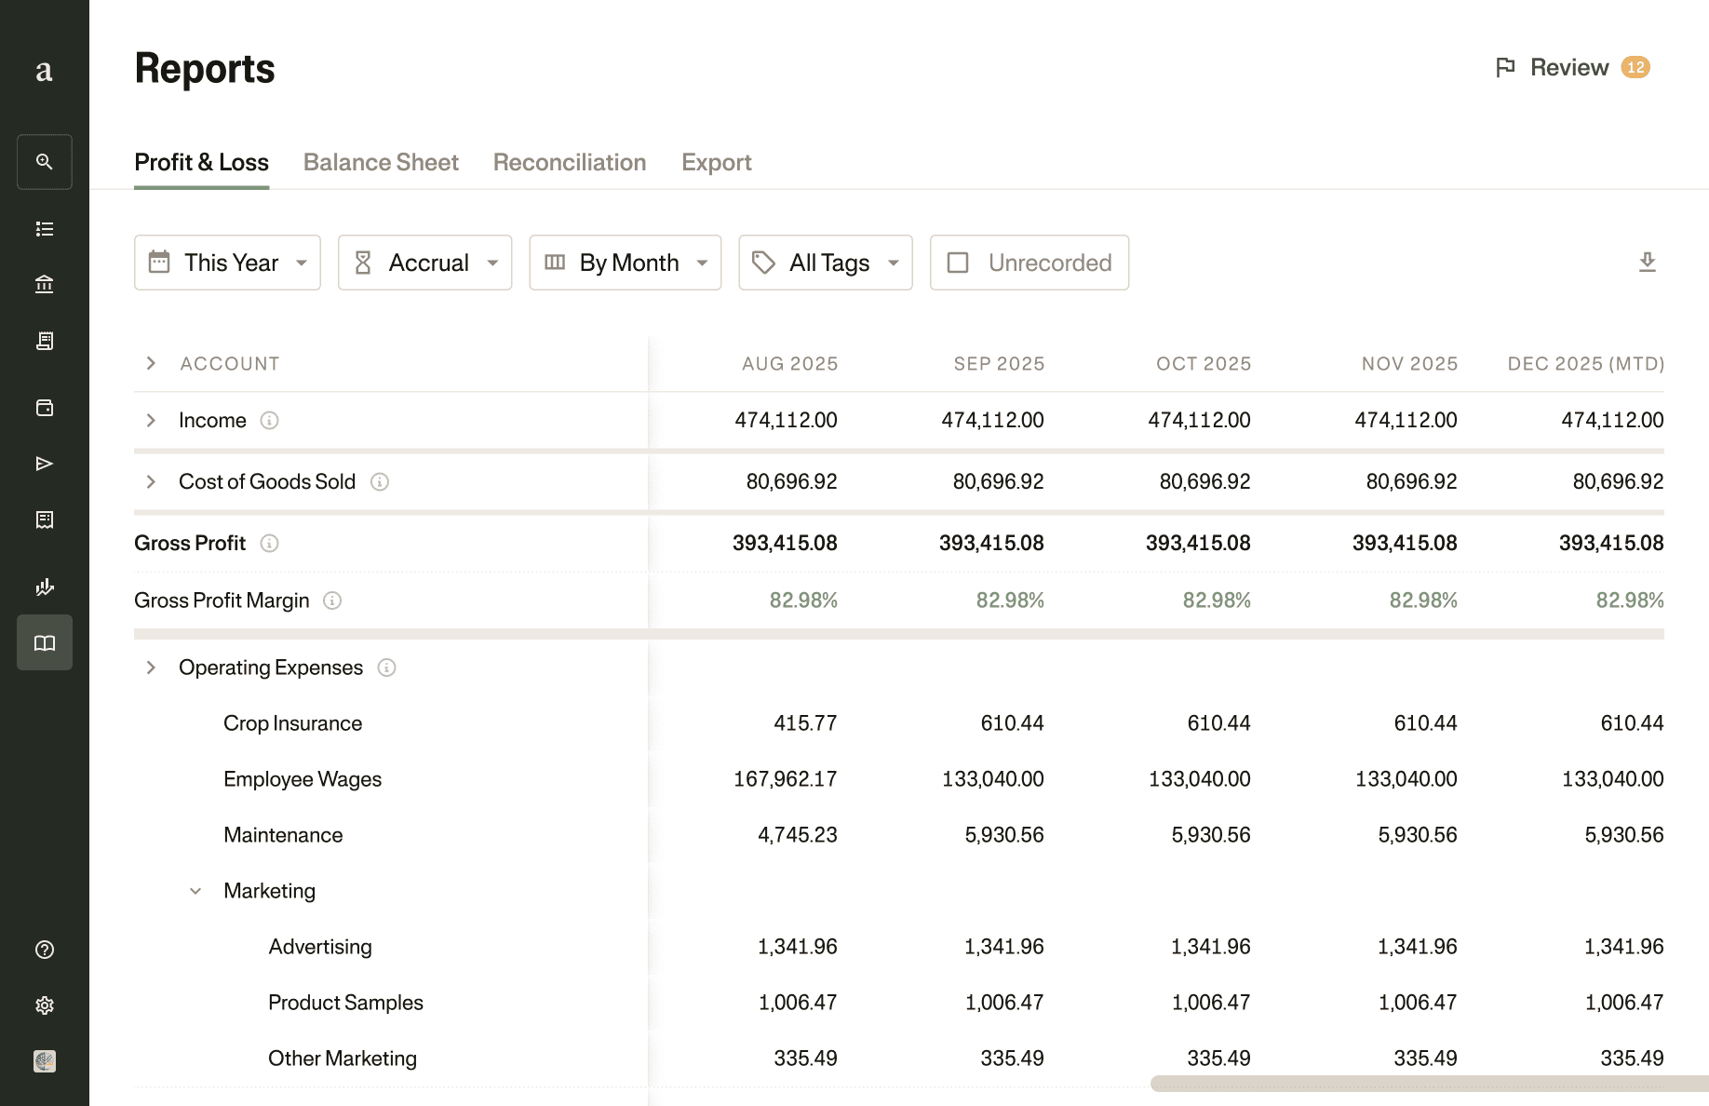
Task: Select the send payments sidebar icon
Action: (x=44, y=463)
